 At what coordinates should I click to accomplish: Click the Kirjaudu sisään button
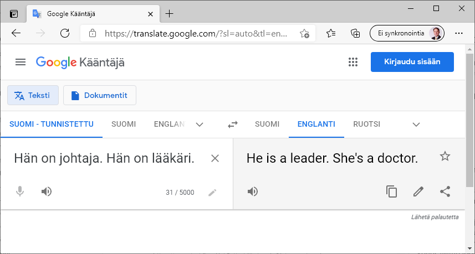[x=412, y=62]
